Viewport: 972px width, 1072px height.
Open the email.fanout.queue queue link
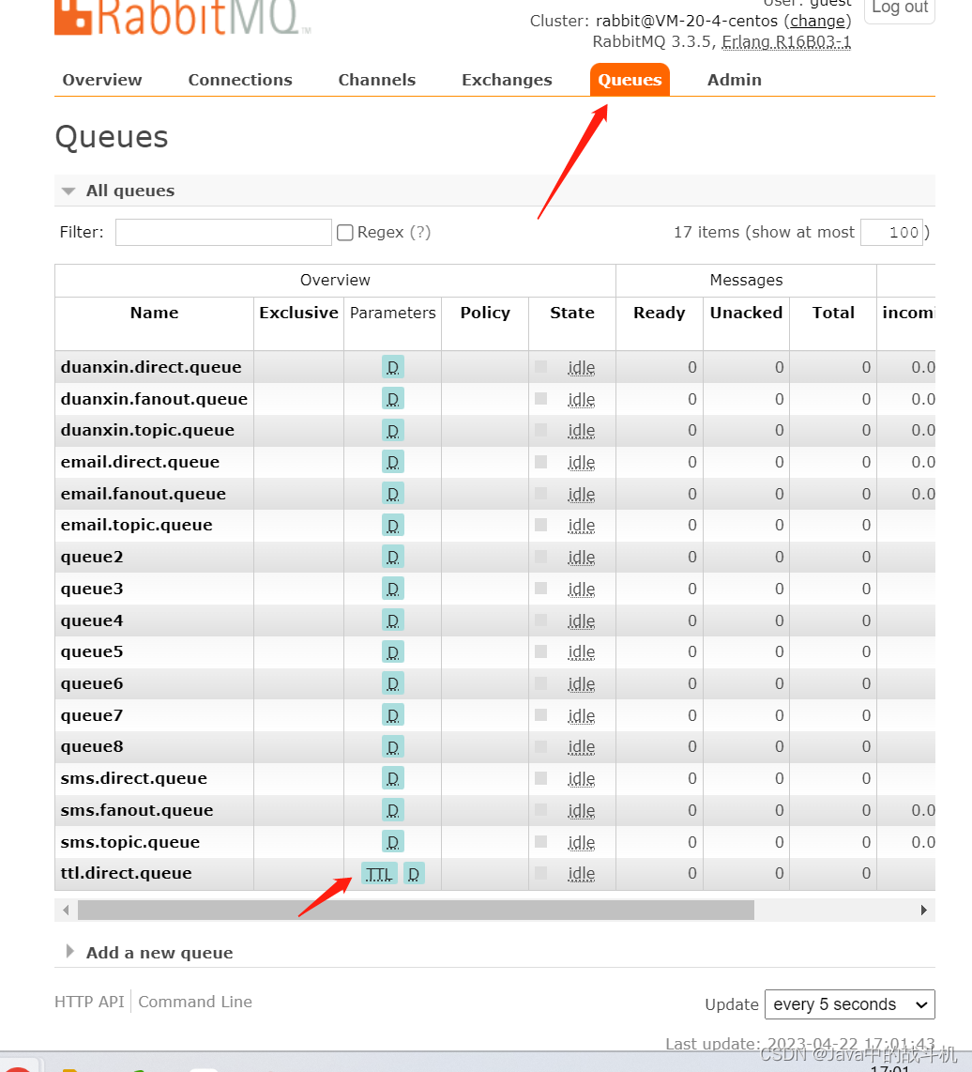point(143,494)
